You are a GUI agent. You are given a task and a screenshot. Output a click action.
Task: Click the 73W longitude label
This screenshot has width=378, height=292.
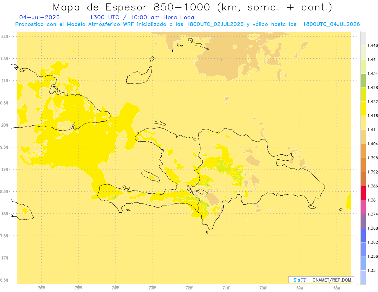click(152, 288)
